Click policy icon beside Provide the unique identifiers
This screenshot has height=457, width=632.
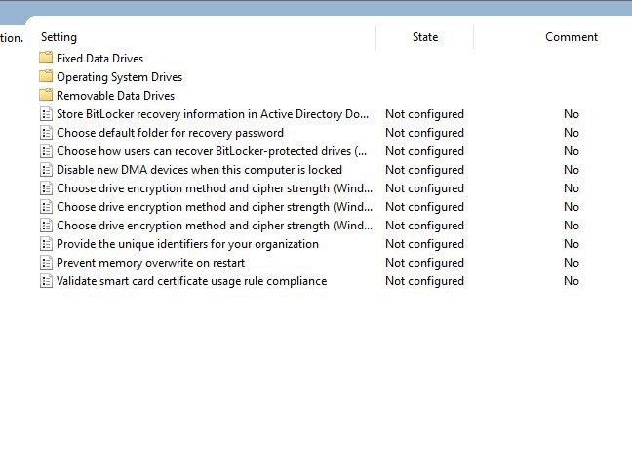[47, 244]
